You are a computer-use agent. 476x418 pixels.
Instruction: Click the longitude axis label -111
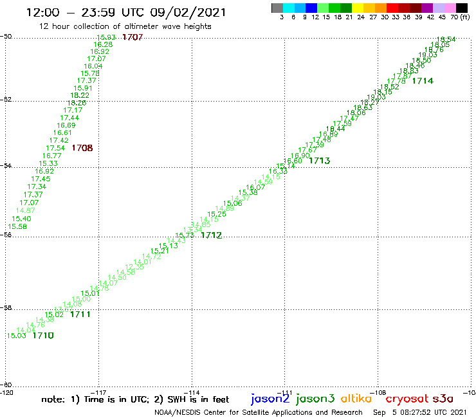[x=286, y=393]
